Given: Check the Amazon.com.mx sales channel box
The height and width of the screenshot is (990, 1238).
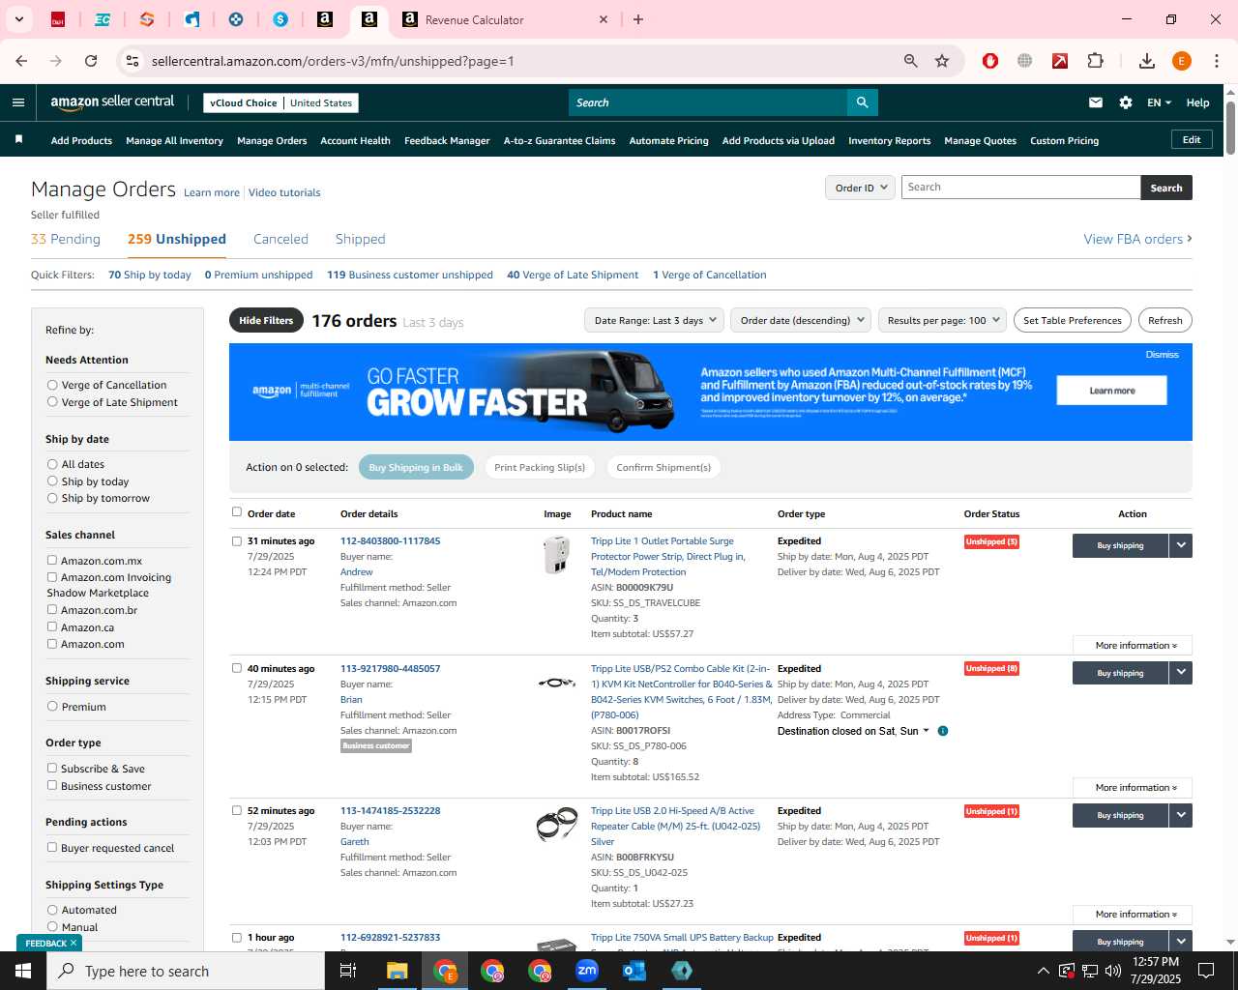Looking at the screenshot, I should coord(52,560).
